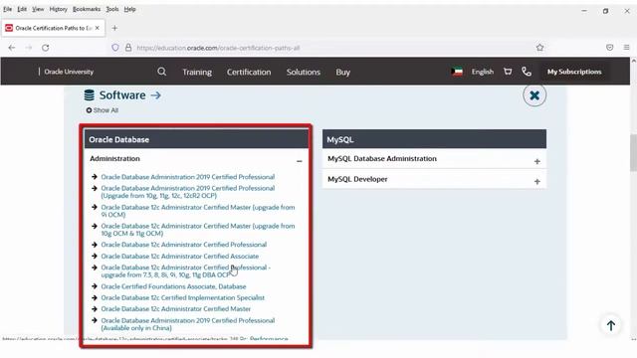Go back with the browser back arrow
This screenshot has height=358, width=637.
(x=12, y=48)
